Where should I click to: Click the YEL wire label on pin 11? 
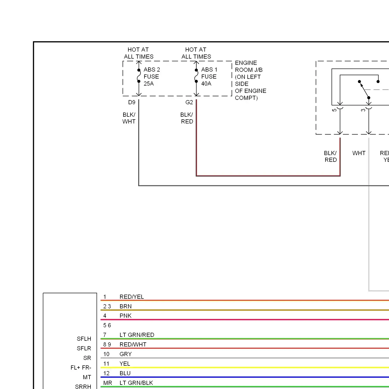point(125,364)
